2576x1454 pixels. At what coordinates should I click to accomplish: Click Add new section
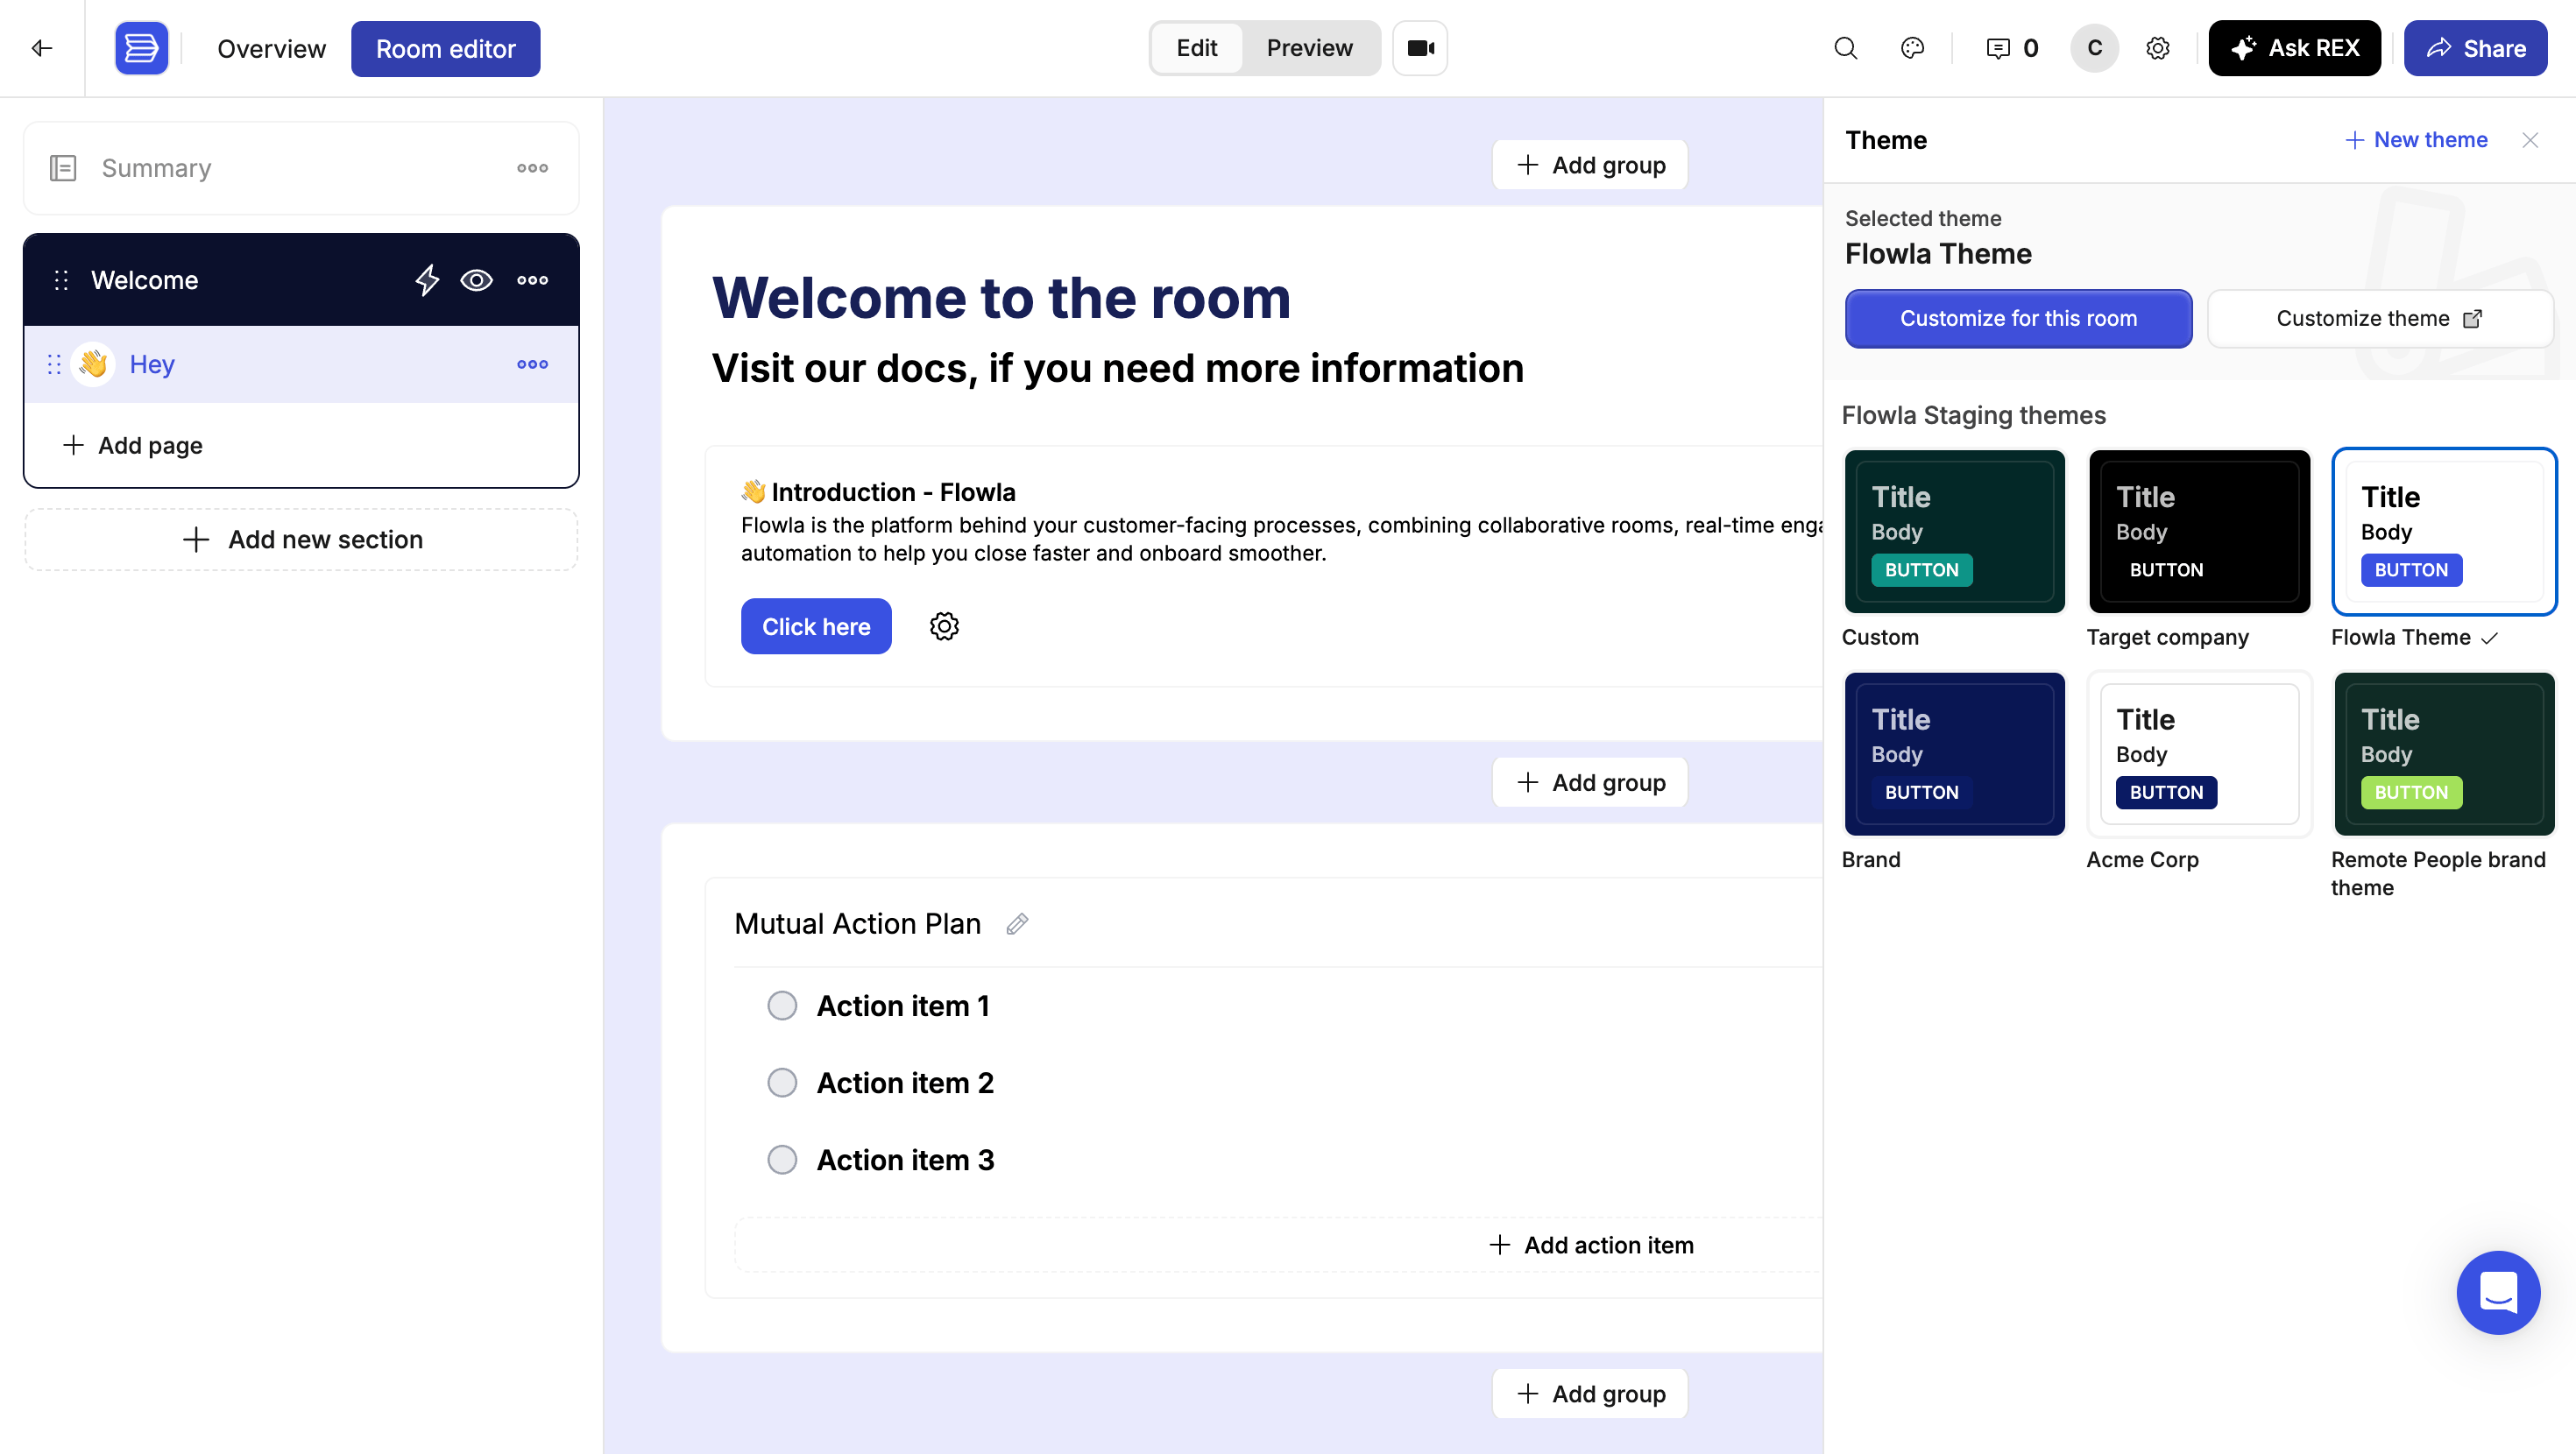(301, 540)
